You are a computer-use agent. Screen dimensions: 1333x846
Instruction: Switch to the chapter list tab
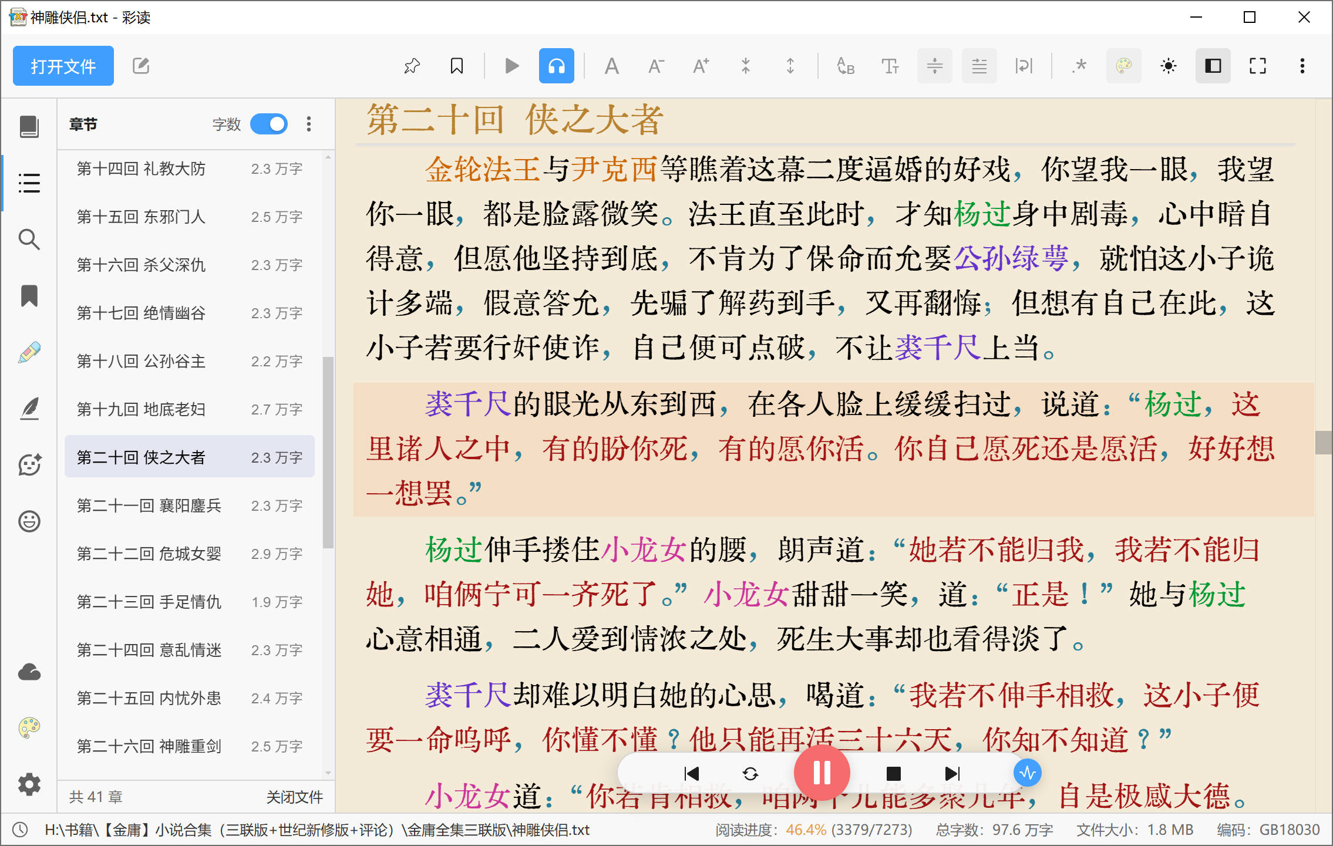29,183
